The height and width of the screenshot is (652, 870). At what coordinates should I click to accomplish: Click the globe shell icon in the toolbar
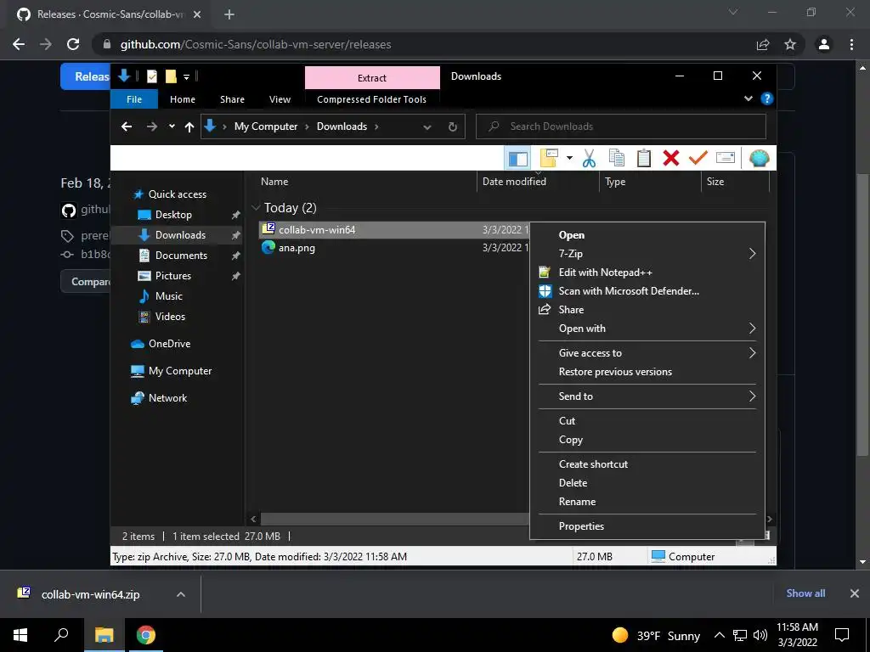(759, 159)
